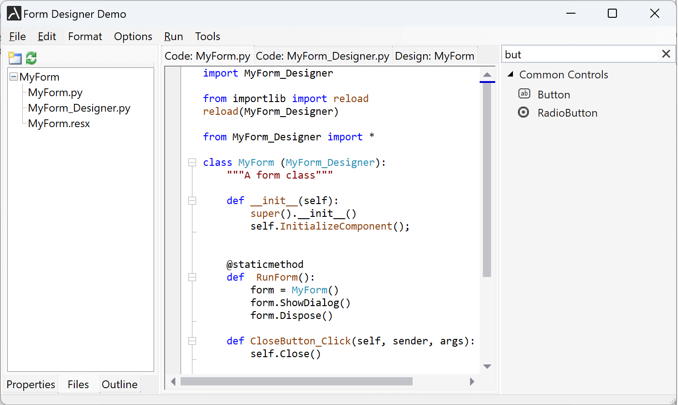Viewport: 678px width, 405px height.
Task: Click 'from importlib import reload' line
Action: pos(285,98)
